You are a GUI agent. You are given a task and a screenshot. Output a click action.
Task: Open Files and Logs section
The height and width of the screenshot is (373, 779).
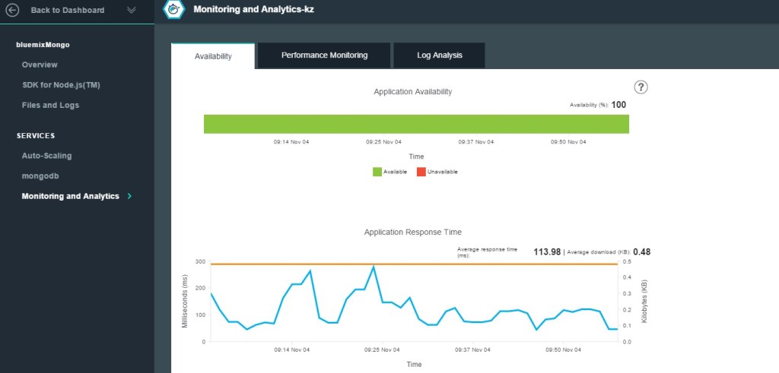[50, 105]
